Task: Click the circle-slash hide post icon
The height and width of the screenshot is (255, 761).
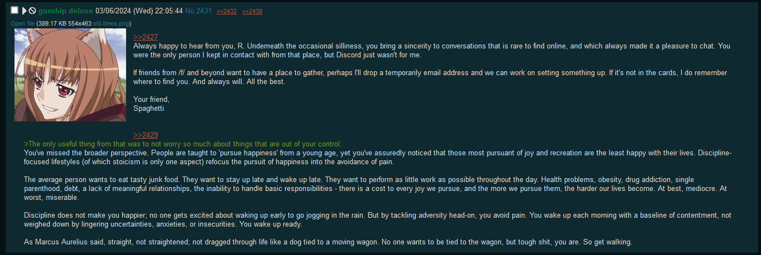Action: (32, 11)
